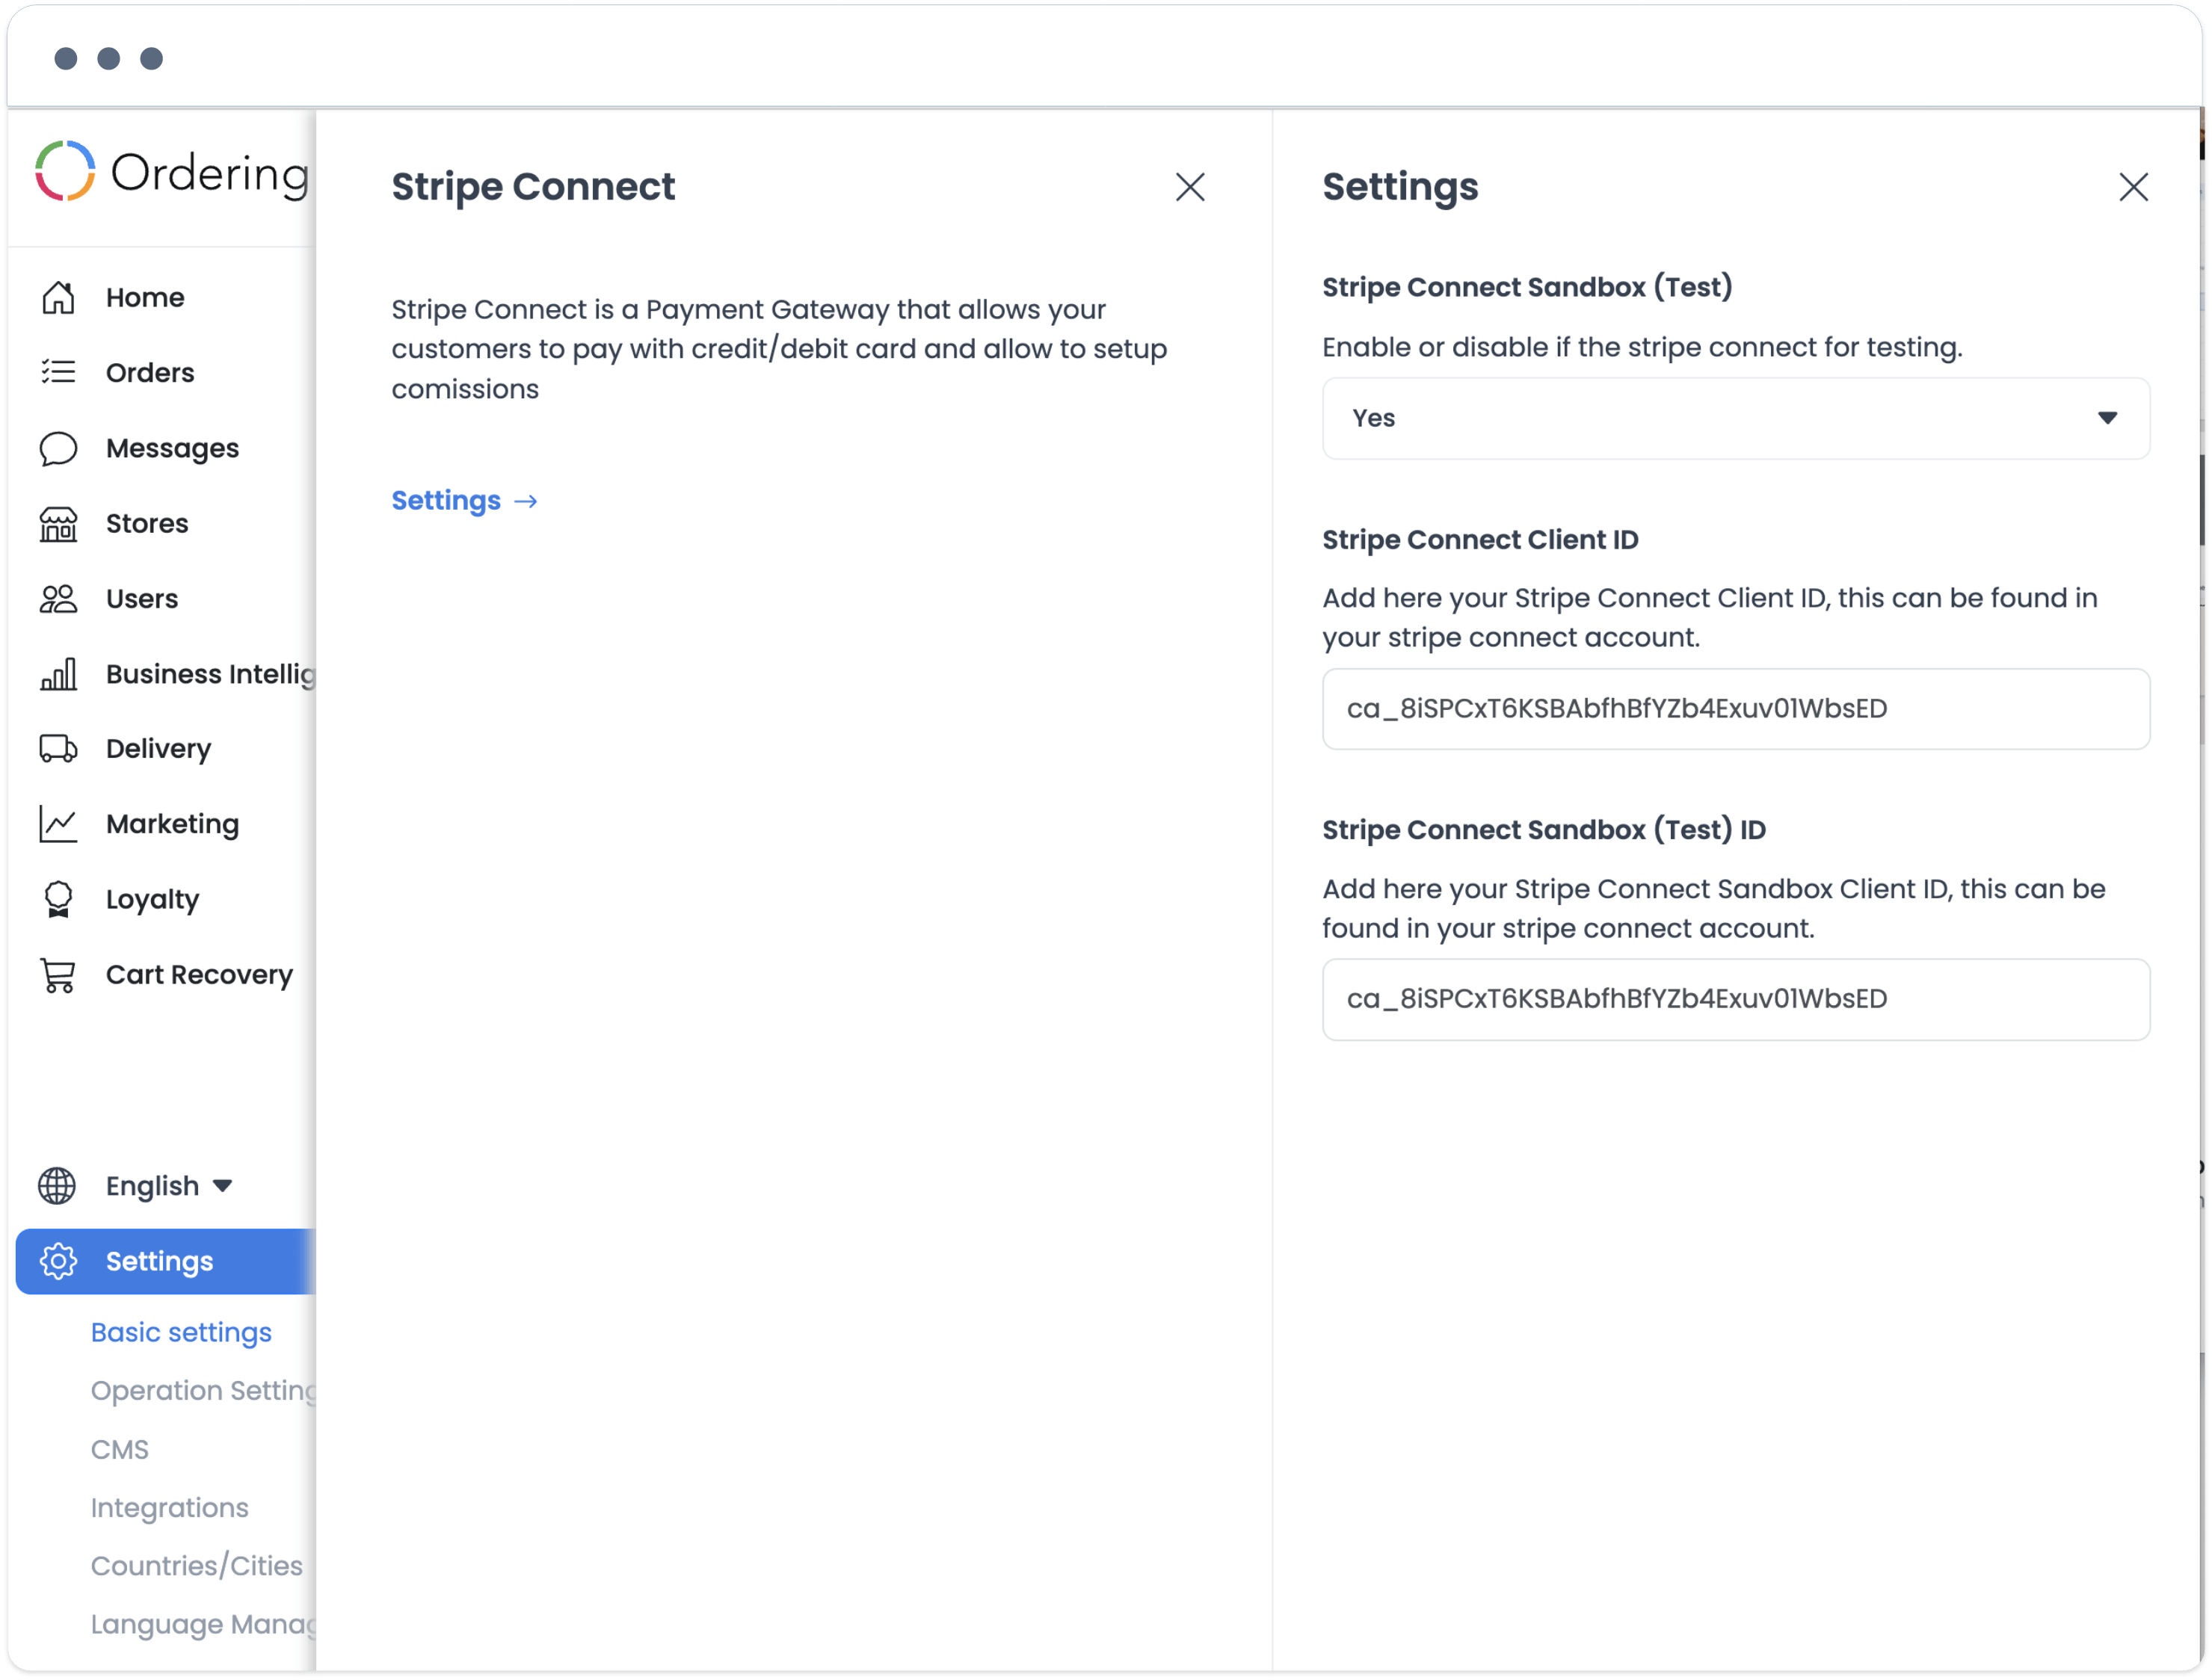This screenshot has width=2212, height=1680.
Task: Click arrow icon beside Settings link
Action: tap(526, 501)
